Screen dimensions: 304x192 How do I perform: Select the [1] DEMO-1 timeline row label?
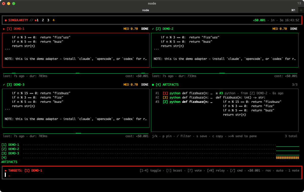click(10, 145)
